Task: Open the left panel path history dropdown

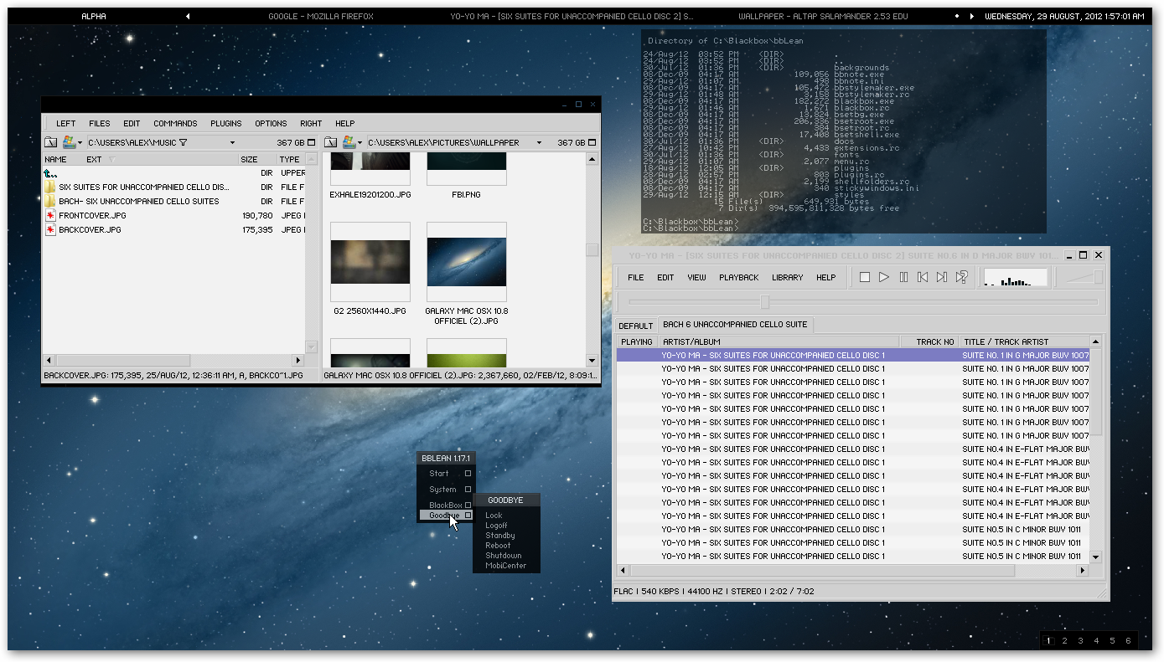Action: [x=233, y=142]
